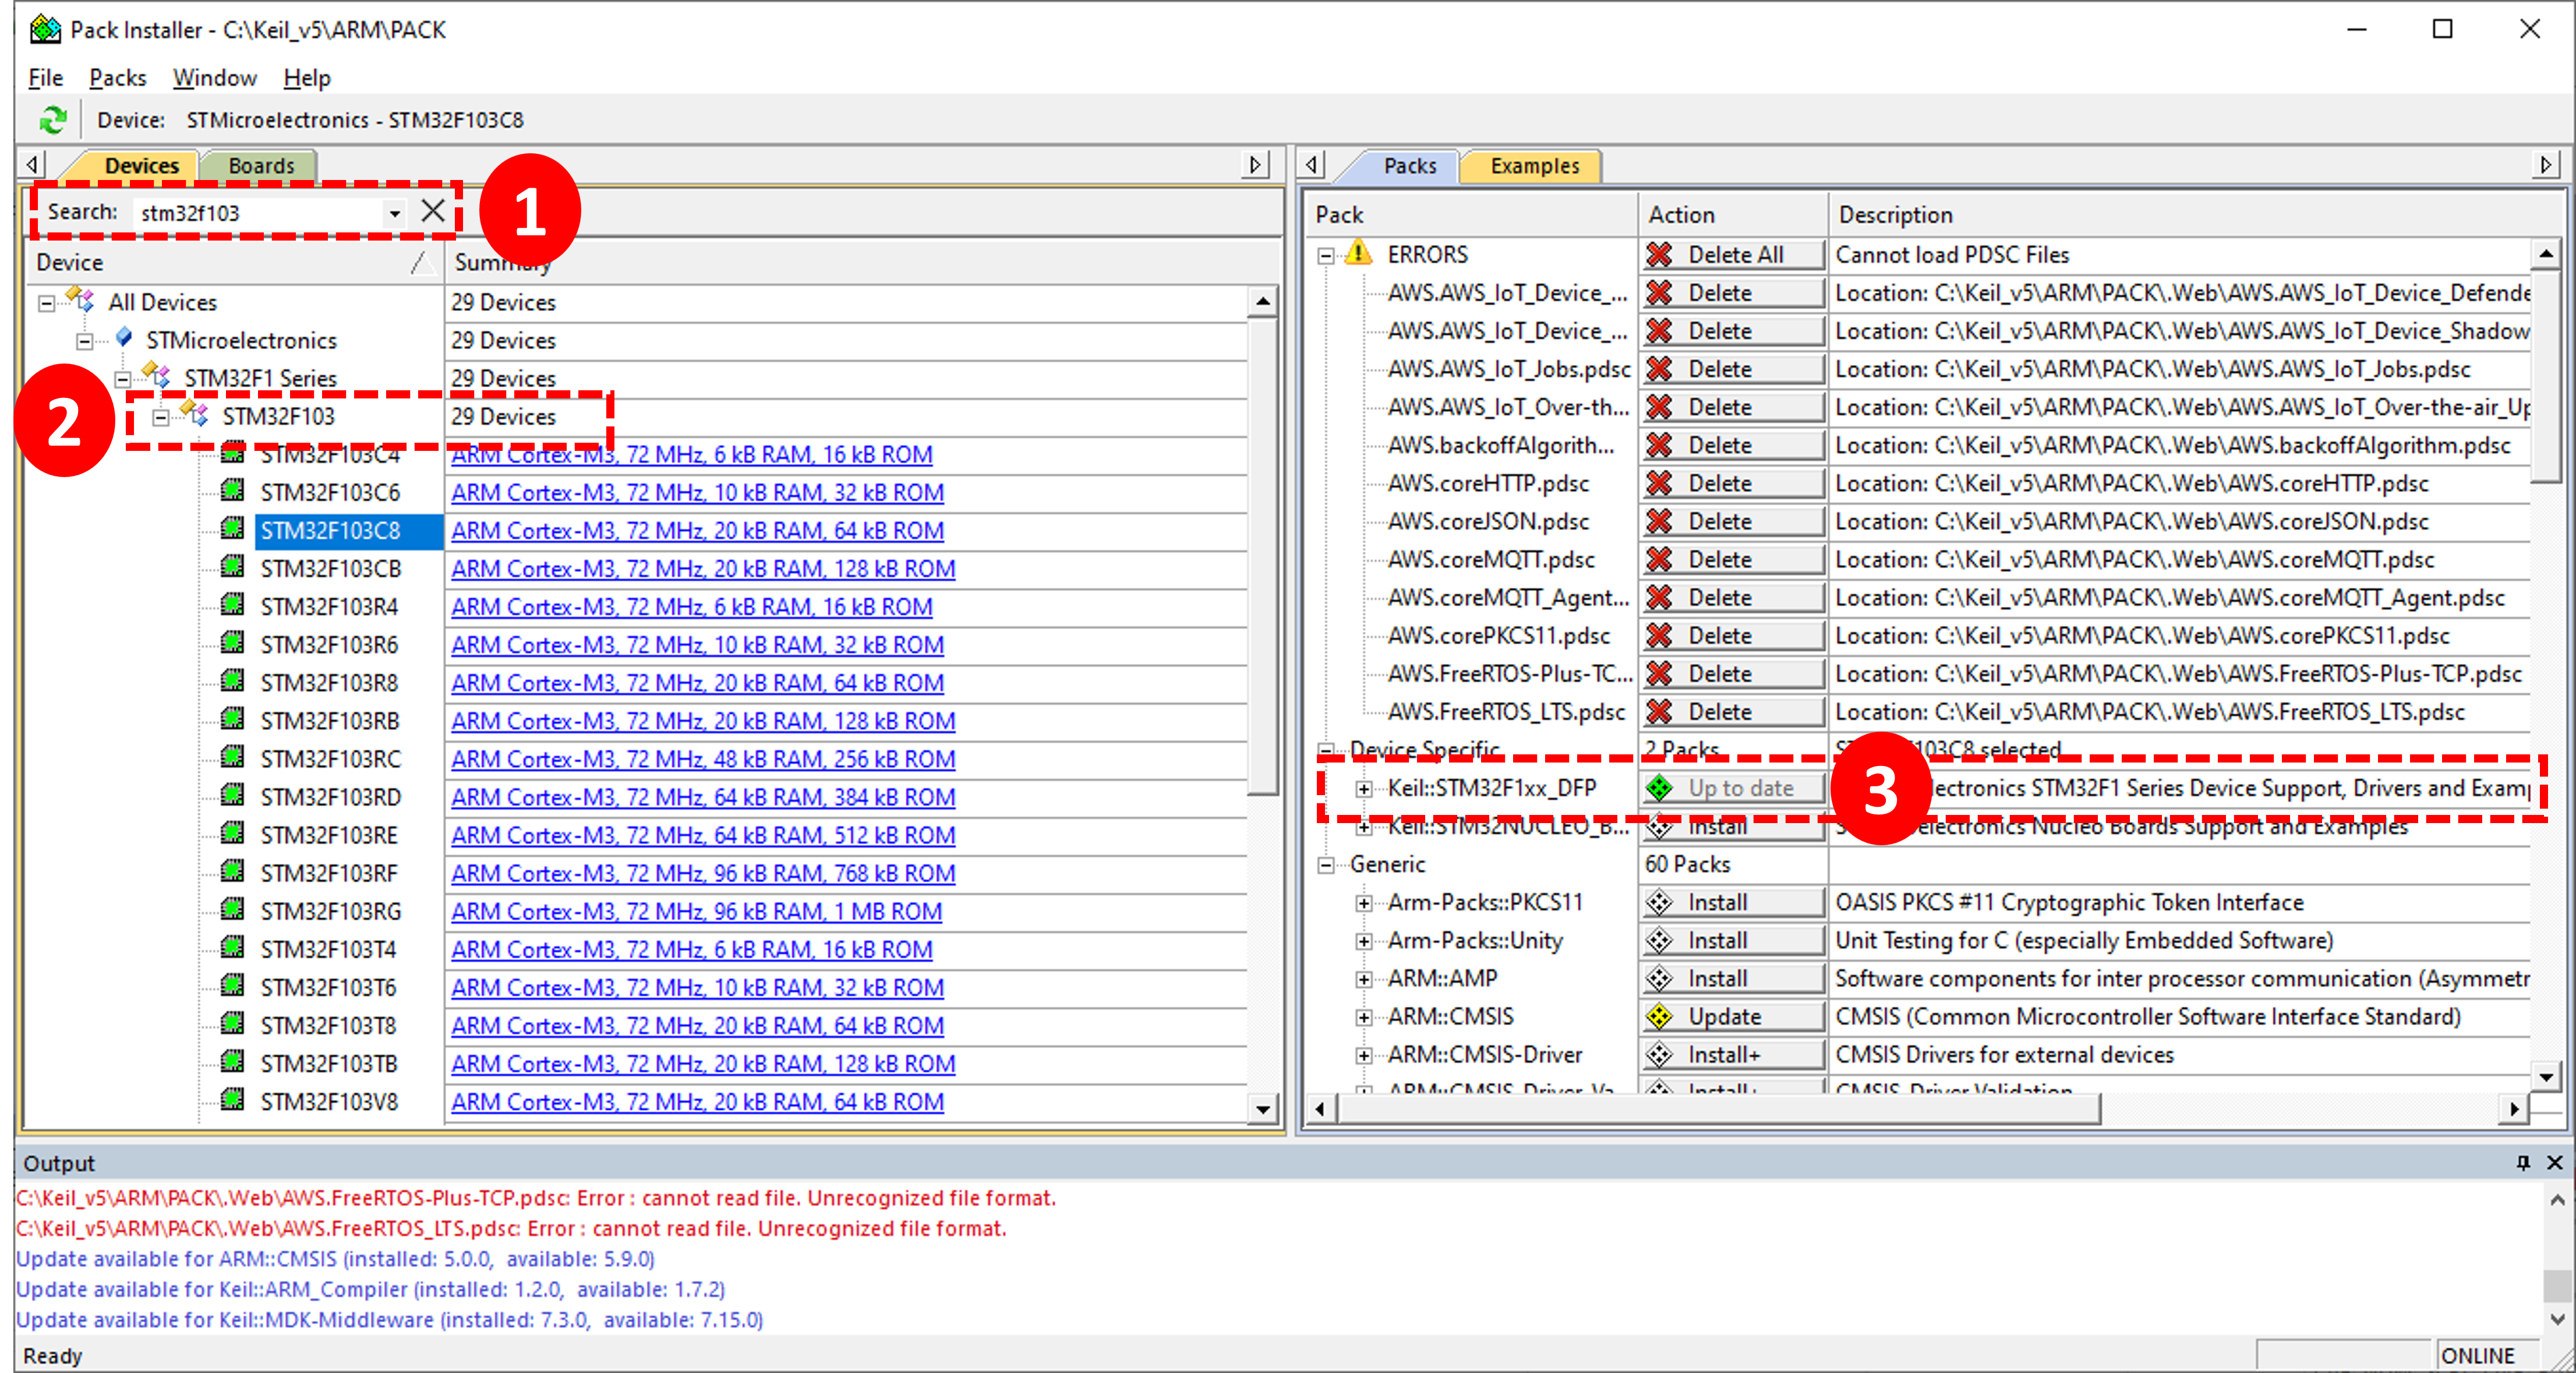Expand the ARM::AMP pack entry
The image size is (2576, 1373).
click(x=1364, y=979)
